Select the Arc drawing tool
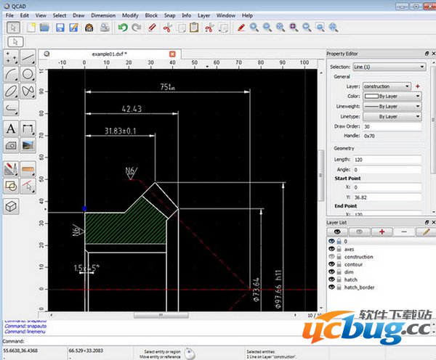This screenshot has height=360, width=436. tap(12, 73)
